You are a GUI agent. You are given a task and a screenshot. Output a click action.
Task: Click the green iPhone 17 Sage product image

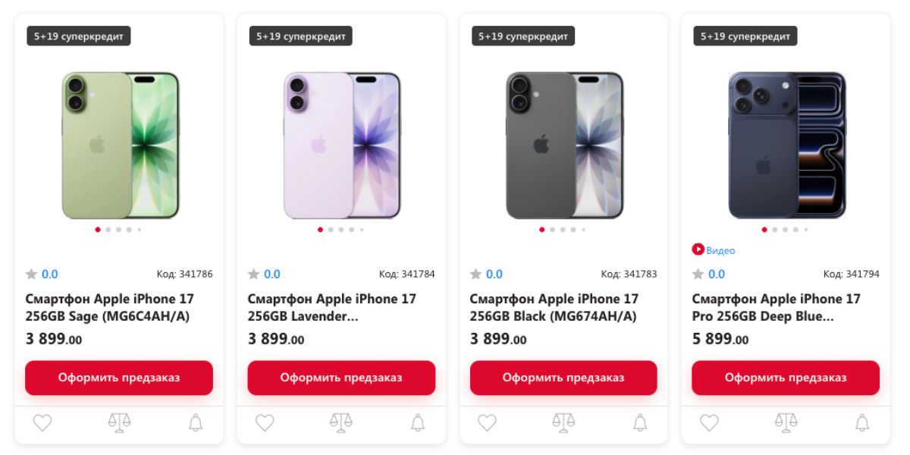pos(119,145)
